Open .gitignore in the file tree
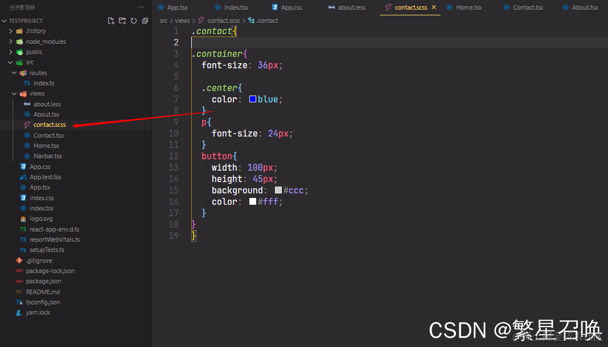The image size is (608, 347). coord(39,261)
